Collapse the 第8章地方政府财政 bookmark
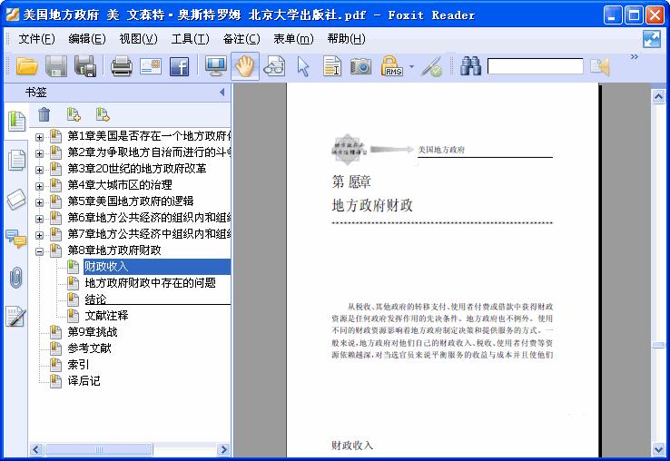Image resolution: width=670 pixels, height=461 pixels. pyautogui.click(x=39, y=250)
